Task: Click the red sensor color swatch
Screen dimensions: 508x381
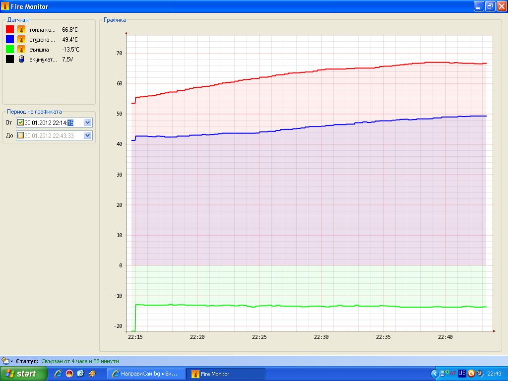Action: [10, 29]
